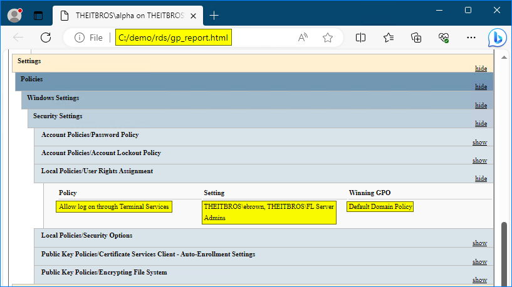Hide Local Policies/User Rights Assignment
512x287 pixels.
coord(481,179)
